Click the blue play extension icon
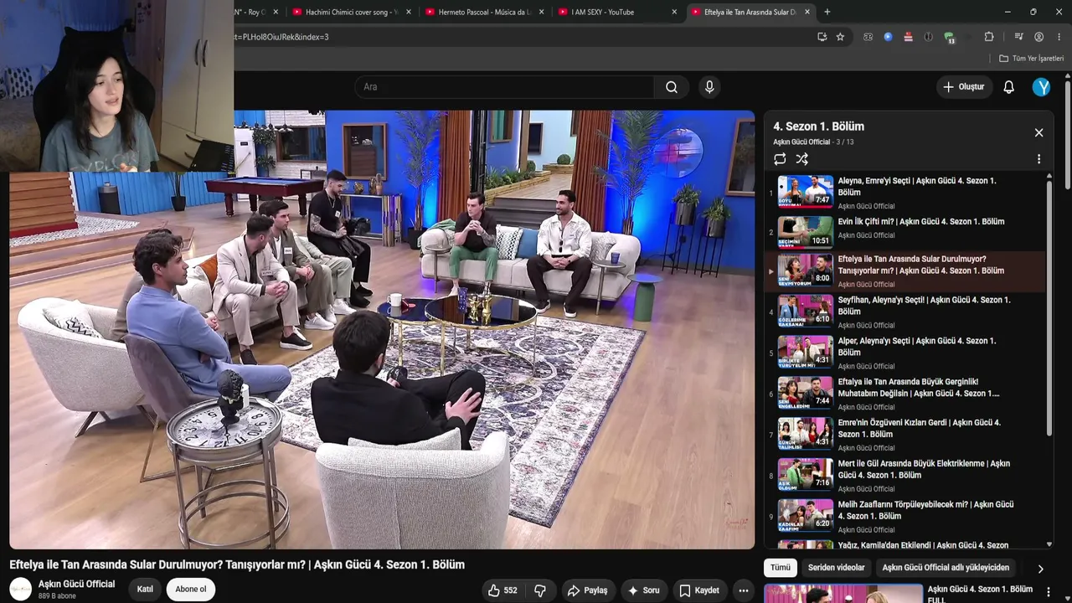The height and width of the screenshot is (603, 1072). [888, 37]
